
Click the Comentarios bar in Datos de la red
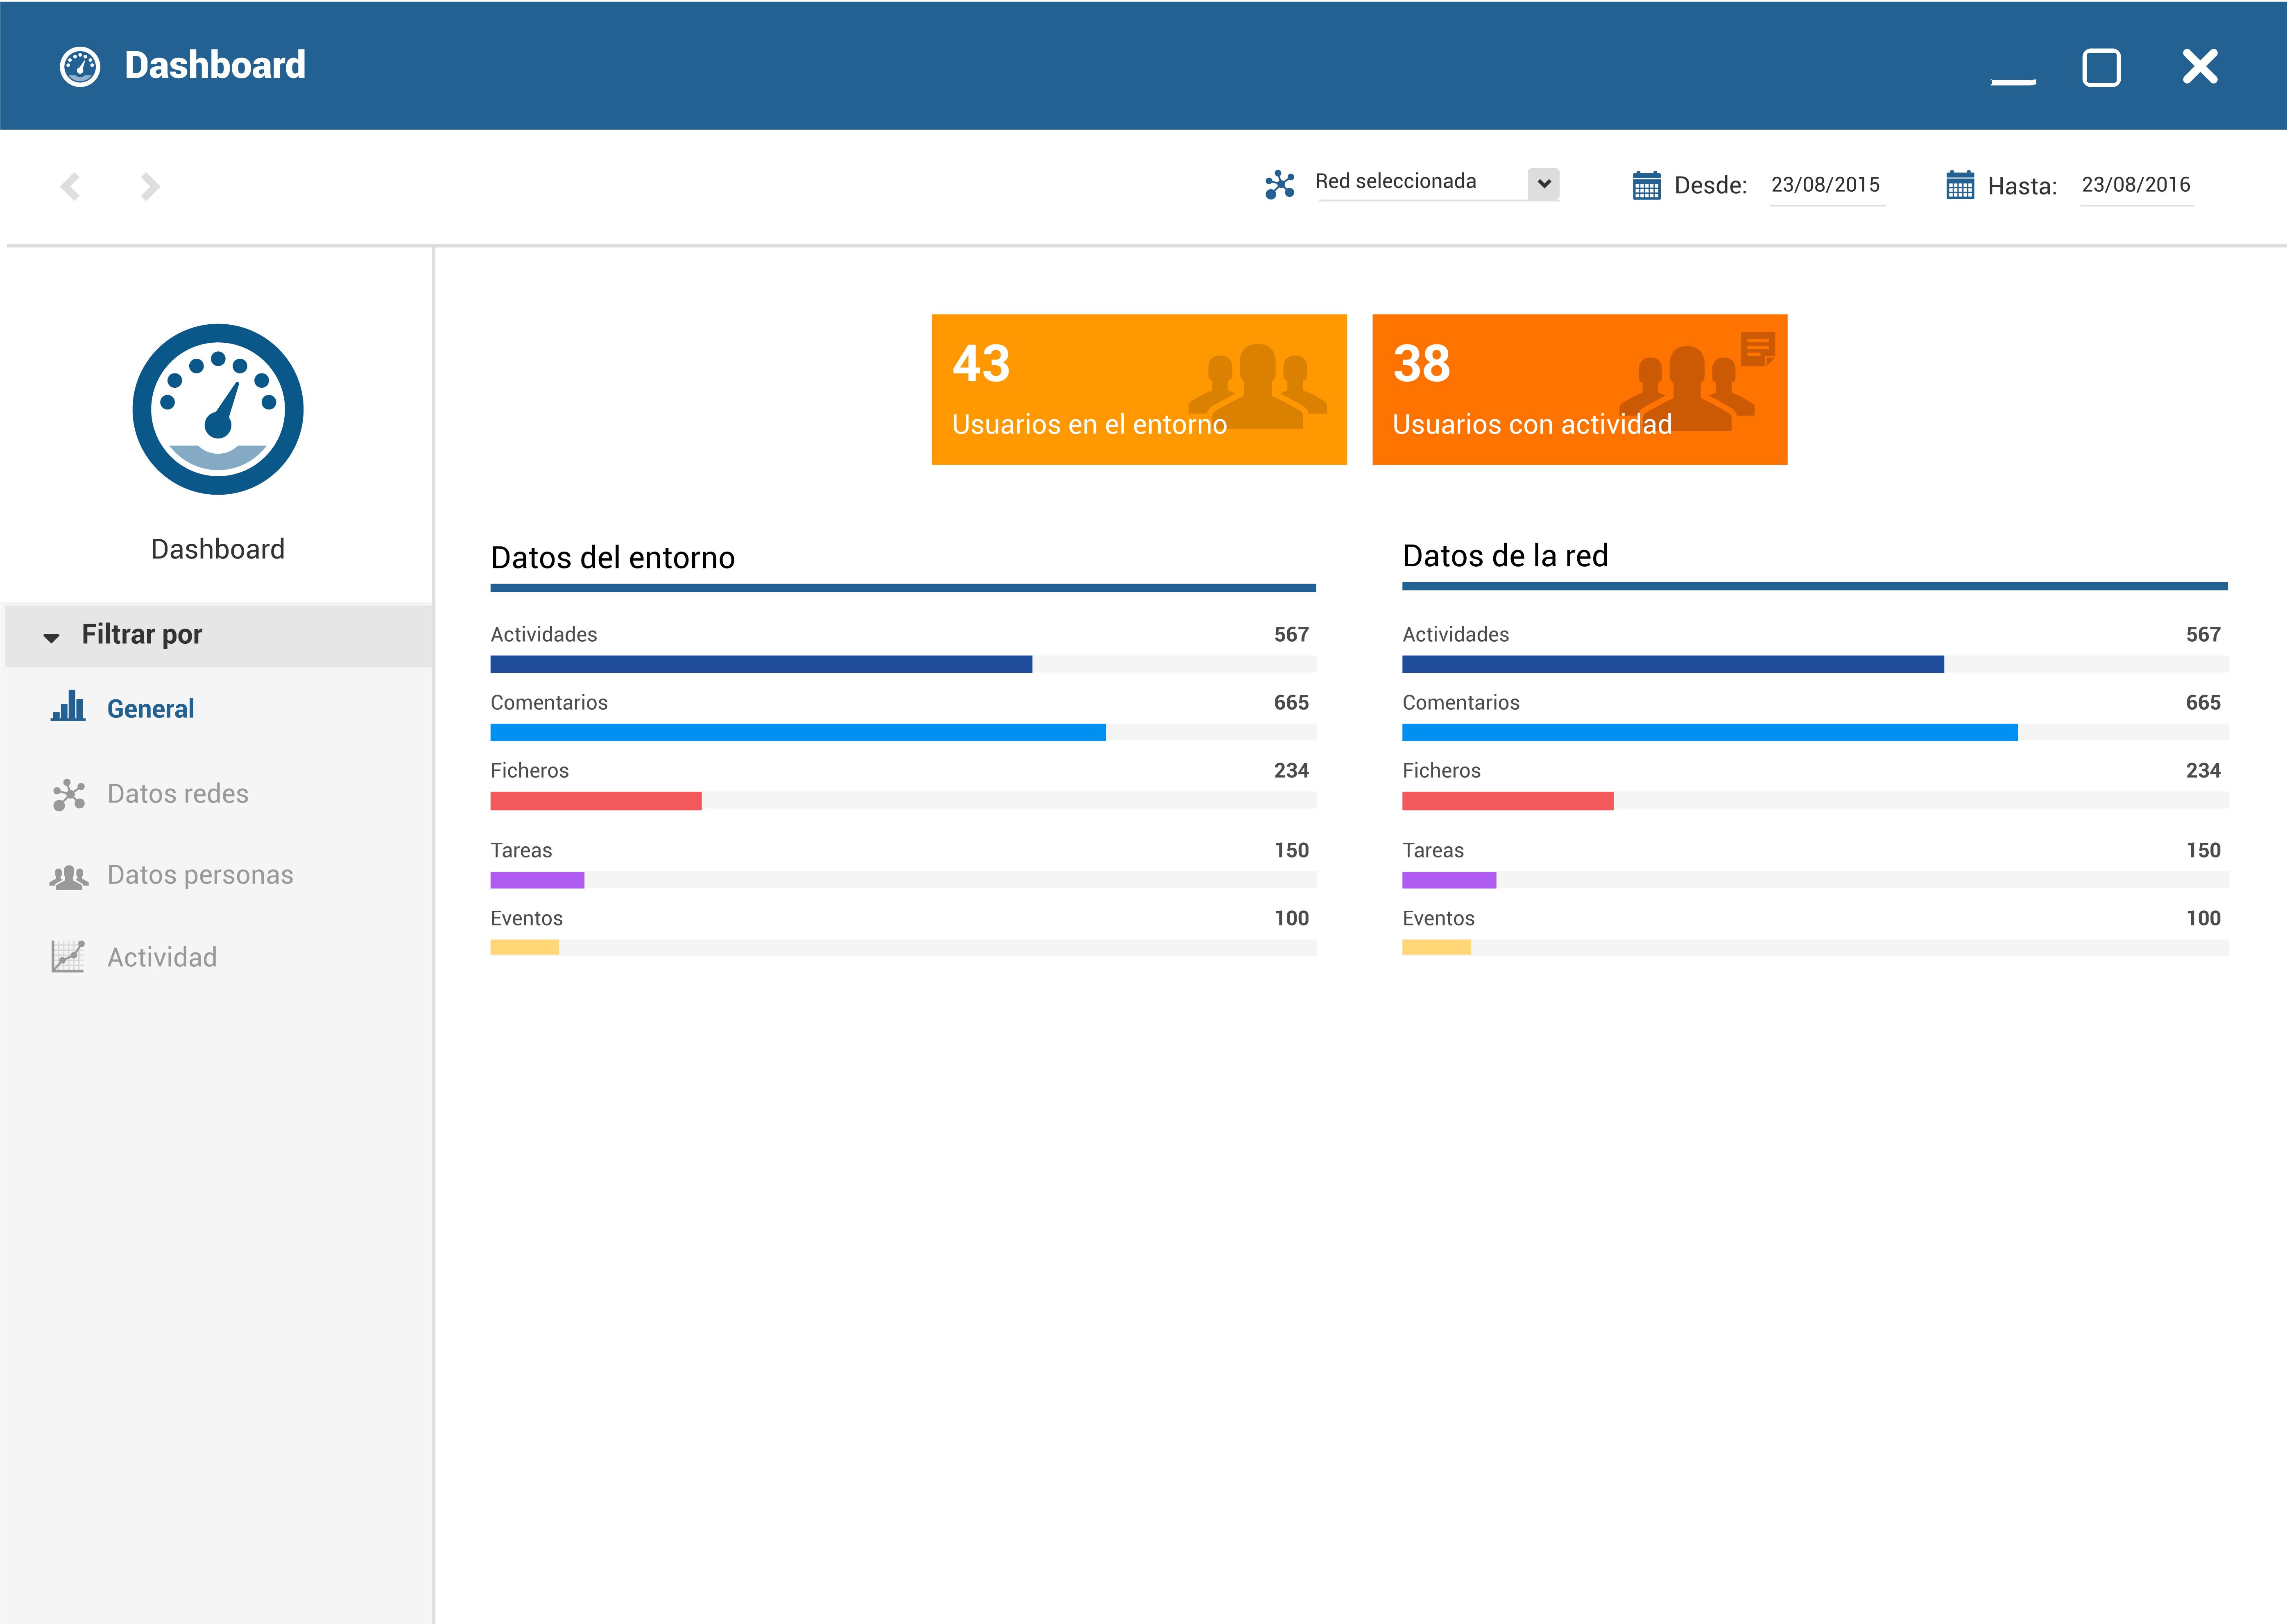(x=1815, y=732)
